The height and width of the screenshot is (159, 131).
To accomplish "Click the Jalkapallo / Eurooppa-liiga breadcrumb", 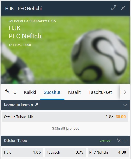I will (x=32, y=21).
